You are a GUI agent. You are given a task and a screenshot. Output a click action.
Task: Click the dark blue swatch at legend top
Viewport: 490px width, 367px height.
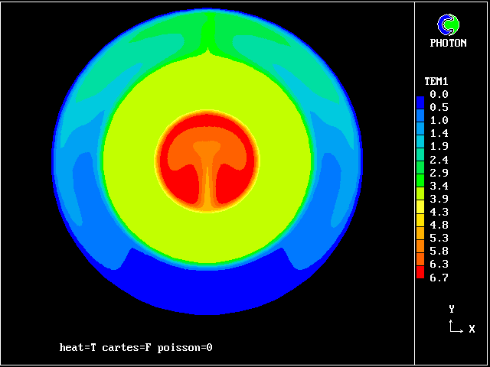(420, 101)
